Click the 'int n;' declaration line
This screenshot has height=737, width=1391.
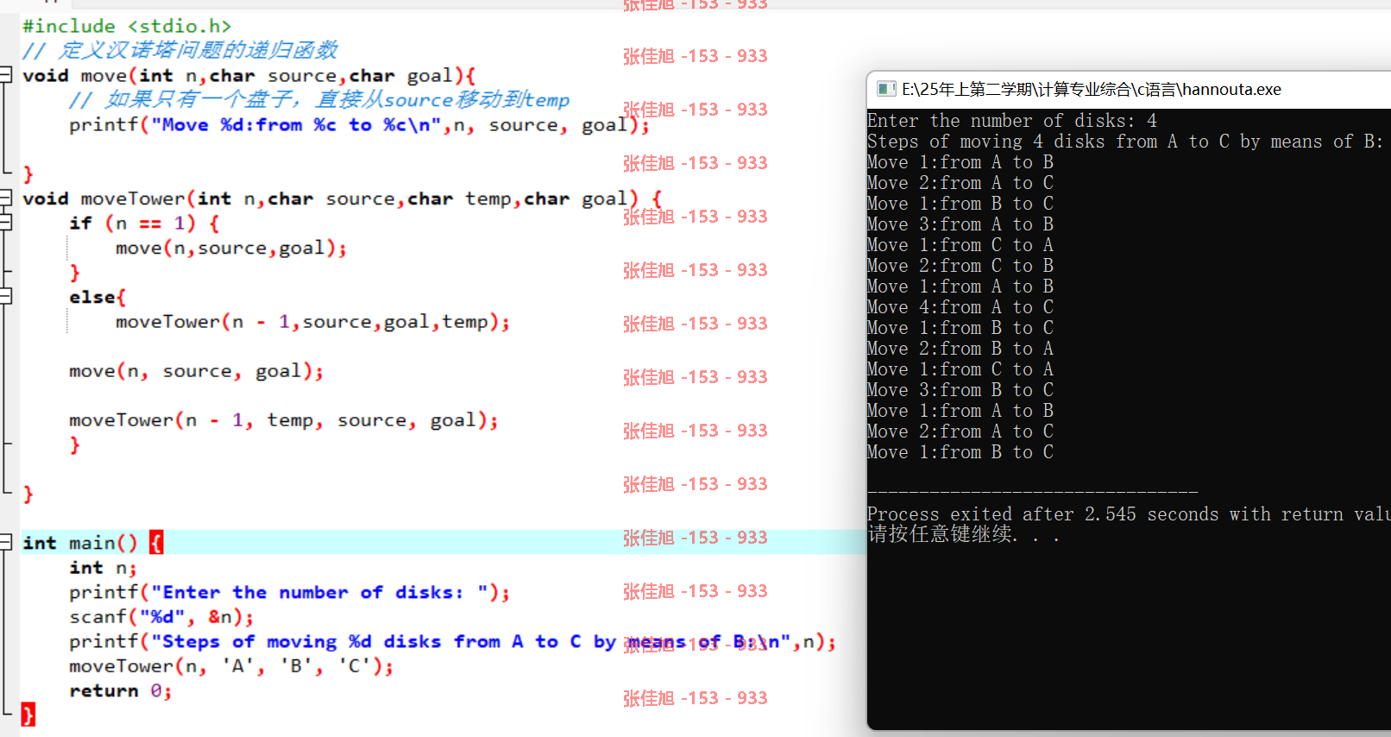click(103, 567)
